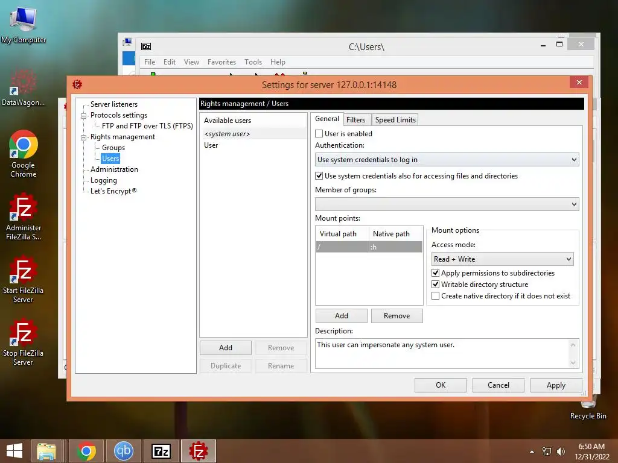Open the DataWagon desktop shortcut
This screenshot has height=463, width=618.
coord(24,87)
